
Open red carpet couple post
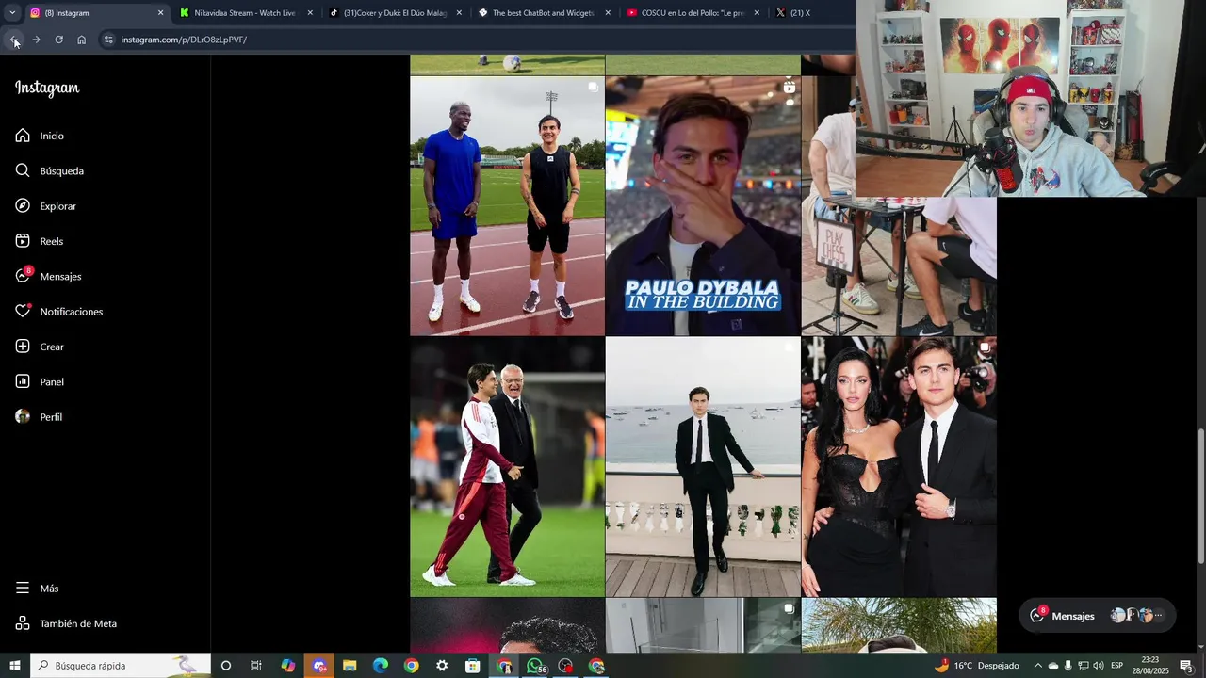tap(899, 466)
